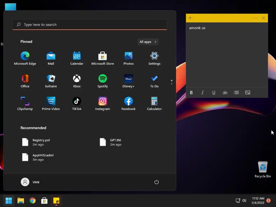Open network status in system tray
276x207 pixels.
coord(238,201)
